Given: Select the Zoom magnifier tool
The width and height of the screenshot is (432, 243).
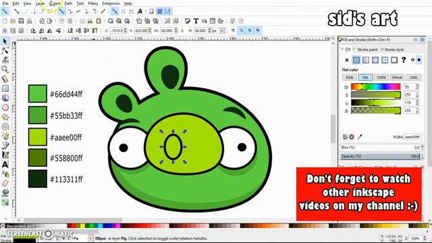Looking at the screenshot, I should 5,70.
